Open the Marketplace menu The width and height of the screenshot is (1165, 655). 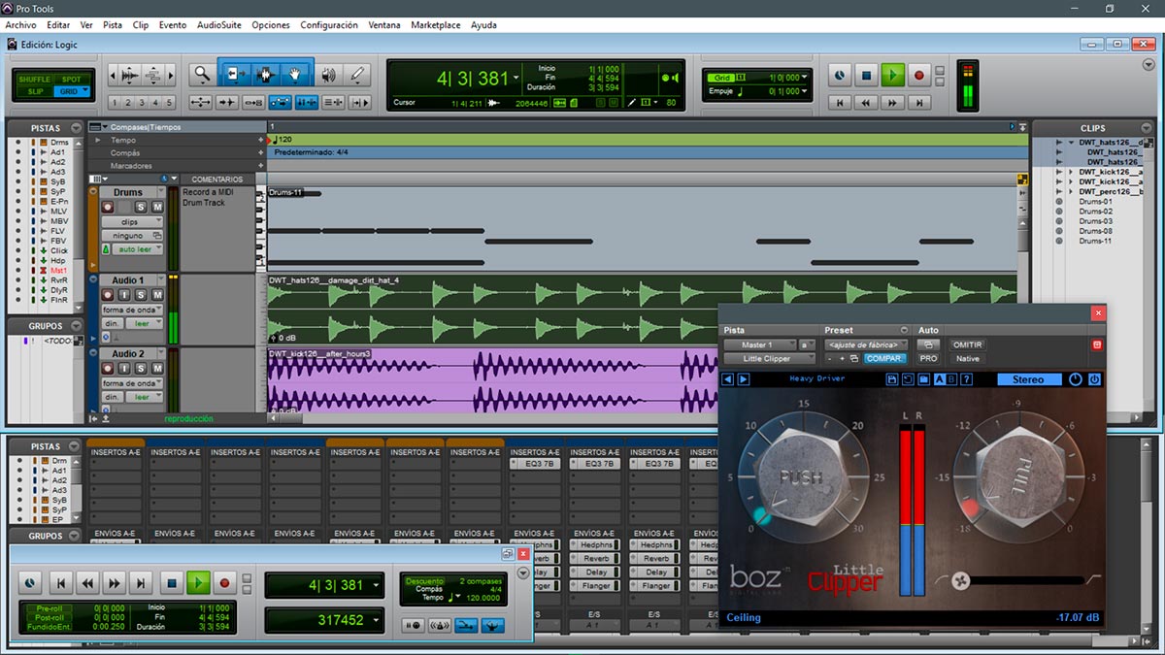[x=436, y=25]
